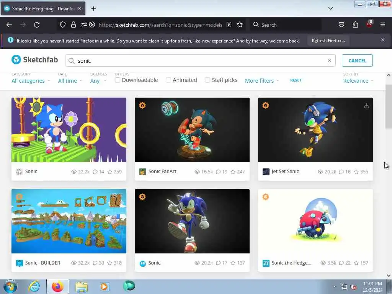The image size is (392, 294).
Task: Click the page vertical scrollbar thumb
Action: coord(389,107)
